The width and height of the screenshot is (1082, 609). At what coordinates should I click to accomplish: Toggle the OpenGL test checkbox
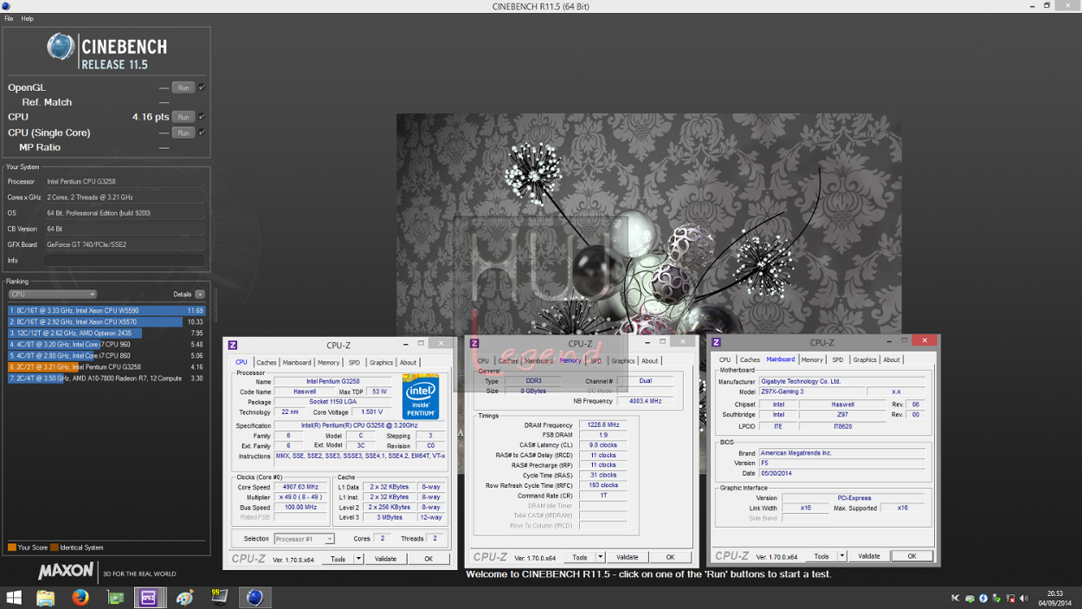point(202,87)
